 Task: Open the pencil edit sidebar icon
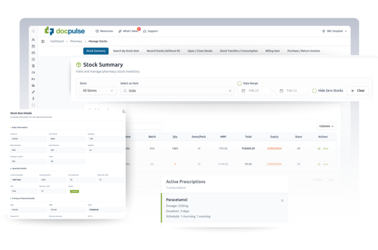(33, 92)
